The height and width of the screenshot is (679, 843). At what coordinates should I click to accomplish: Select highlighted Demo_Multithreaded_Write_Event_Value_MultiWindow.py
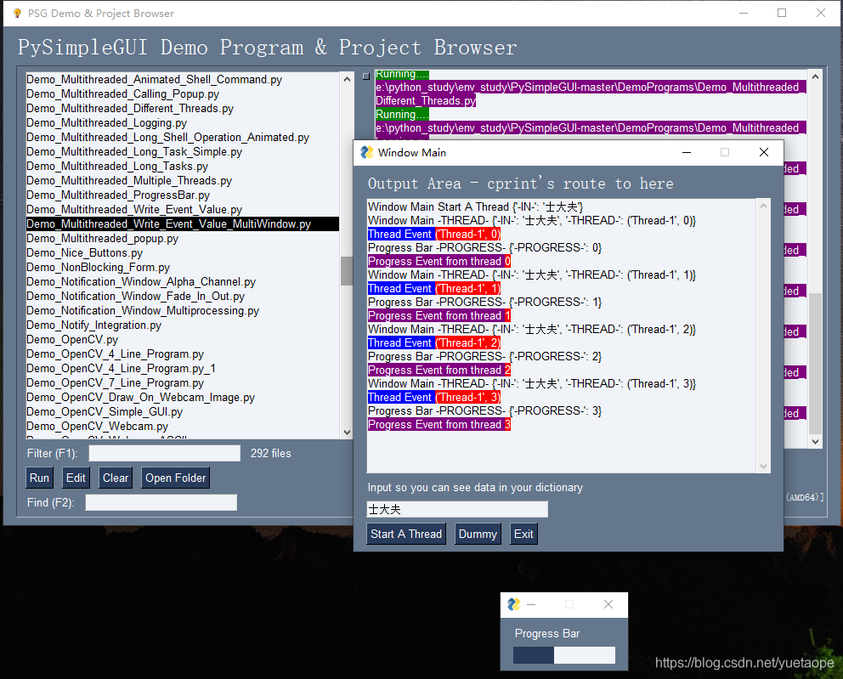[182, 224]
